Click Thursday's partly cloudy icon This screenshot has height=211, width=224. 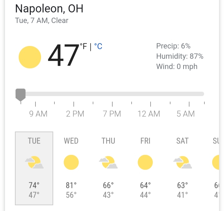(108, 162)
